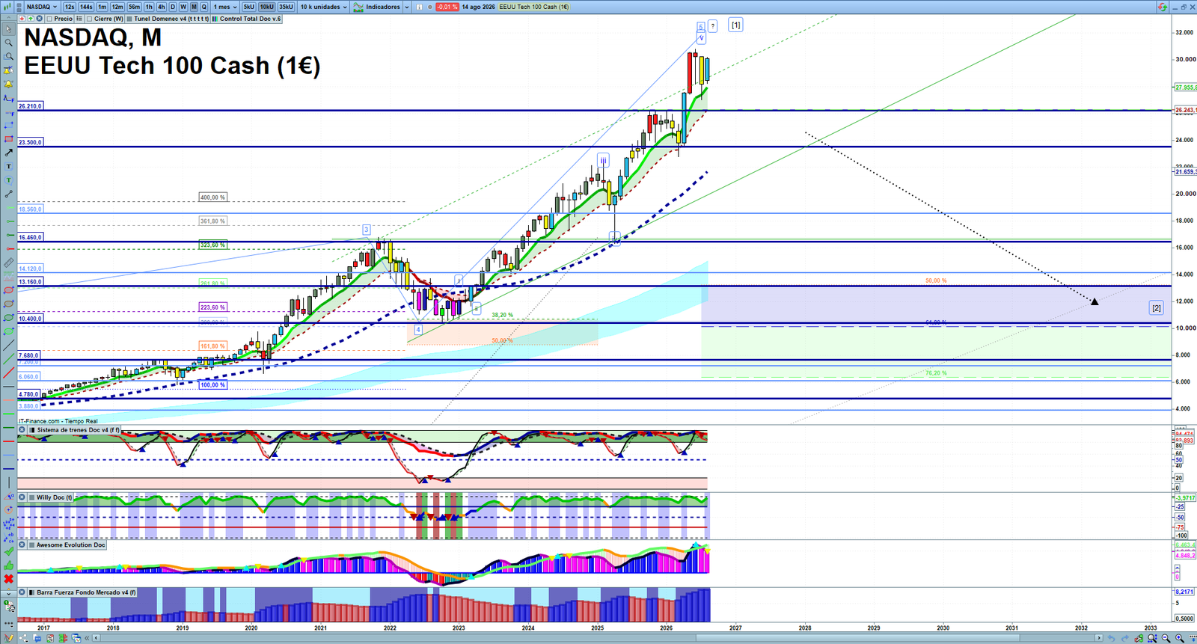Switch to the 1h timeframe
This screenshot has width=1197, height=644.
(x=149, y=7)
